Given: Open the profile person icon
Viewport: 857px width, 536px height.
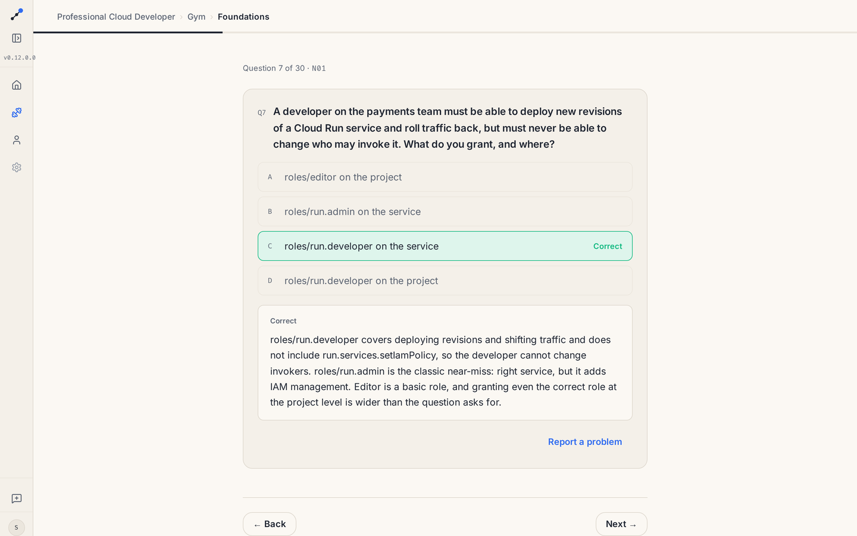Looking at the screenshot, I should [x=17, y=140].
